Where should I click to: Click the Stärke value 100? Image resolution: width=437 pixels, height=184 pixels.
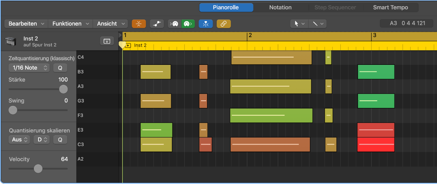point(63,79)
